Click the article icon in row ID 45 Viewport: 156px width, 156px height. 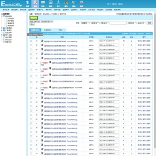42,54
